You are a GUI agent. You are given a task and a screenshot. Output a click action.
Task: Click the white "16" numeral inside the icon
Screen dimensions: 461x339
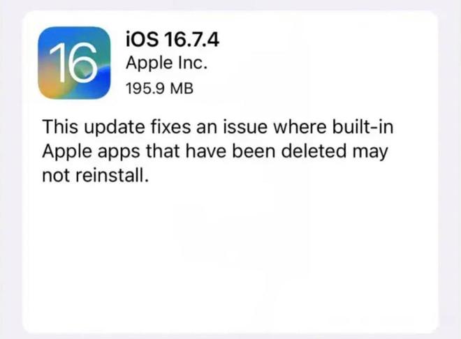pyautogui.click(x=73, y=62)
